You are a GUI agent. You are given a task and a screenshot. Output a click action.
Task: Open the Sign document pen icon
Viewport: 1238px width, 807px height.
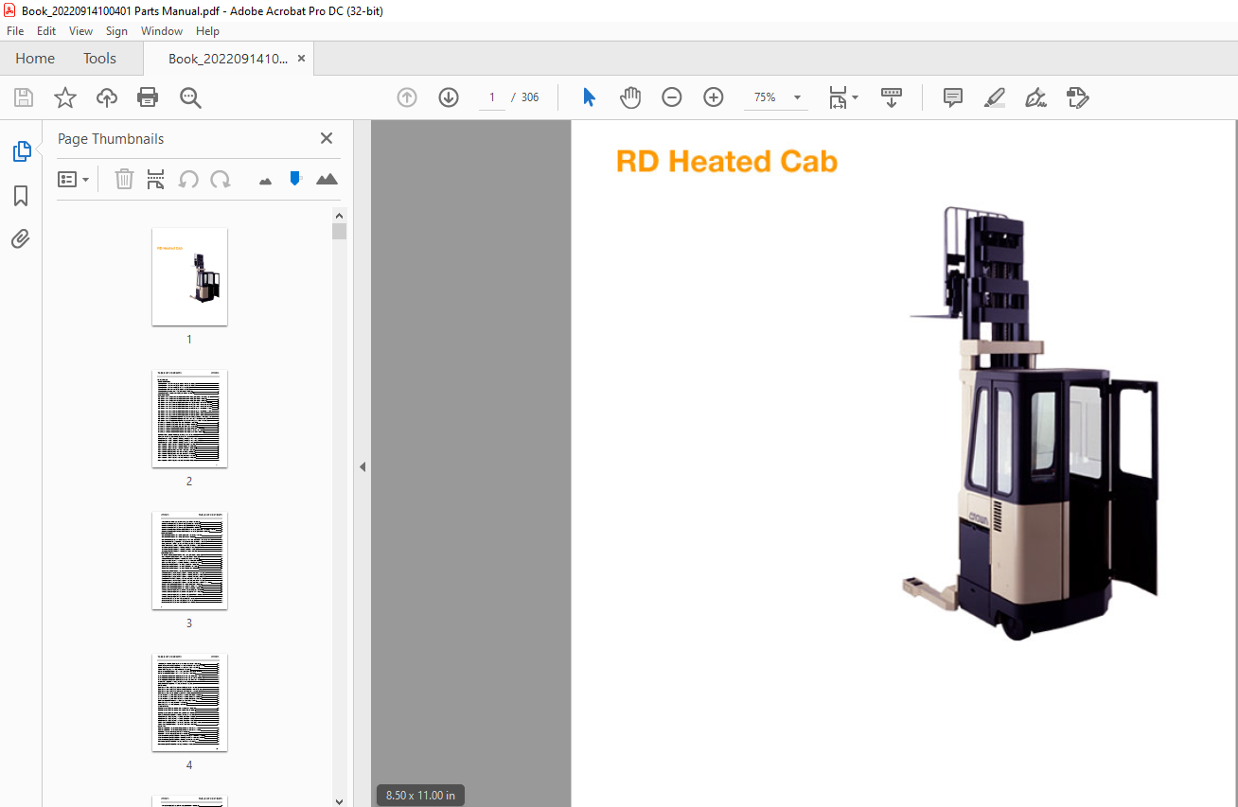1035,97
